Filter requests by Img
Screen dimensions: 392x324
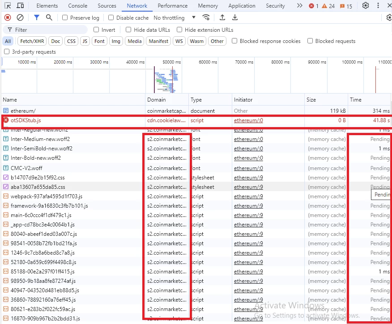pyautogui.click(x=116, y=41)
